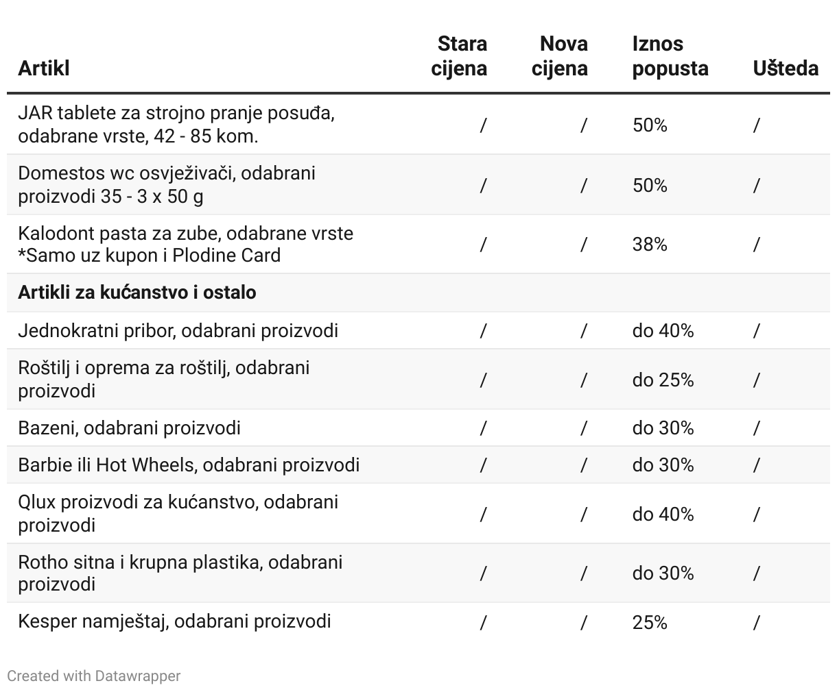The width and height of the screenshot is (837, 692).
Task: Click the Artikl column header
Action: coord(44,68)
